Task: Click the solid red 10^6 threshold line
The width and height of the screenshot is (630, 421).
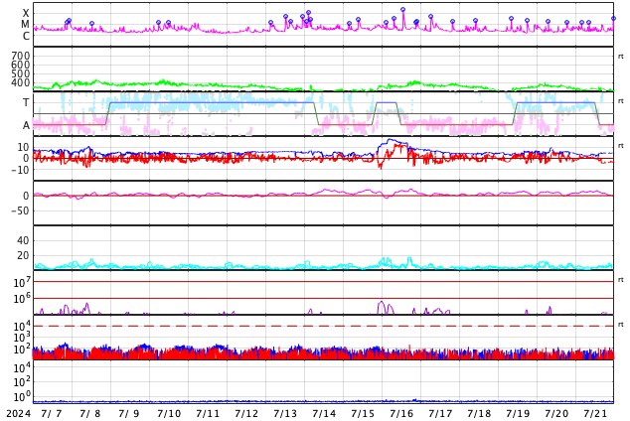Action: (x=323, y=298)
